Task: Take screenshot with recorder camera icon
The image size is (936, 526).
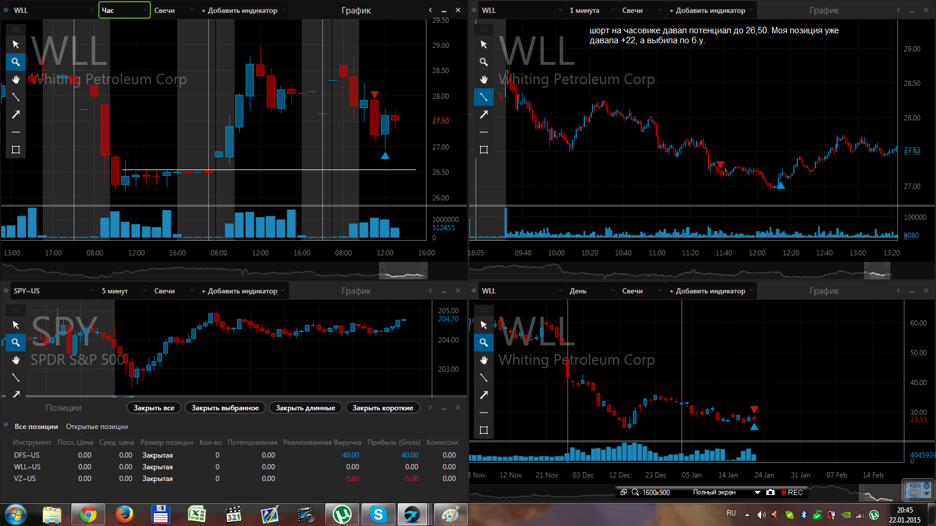Action: coord(770,493)
